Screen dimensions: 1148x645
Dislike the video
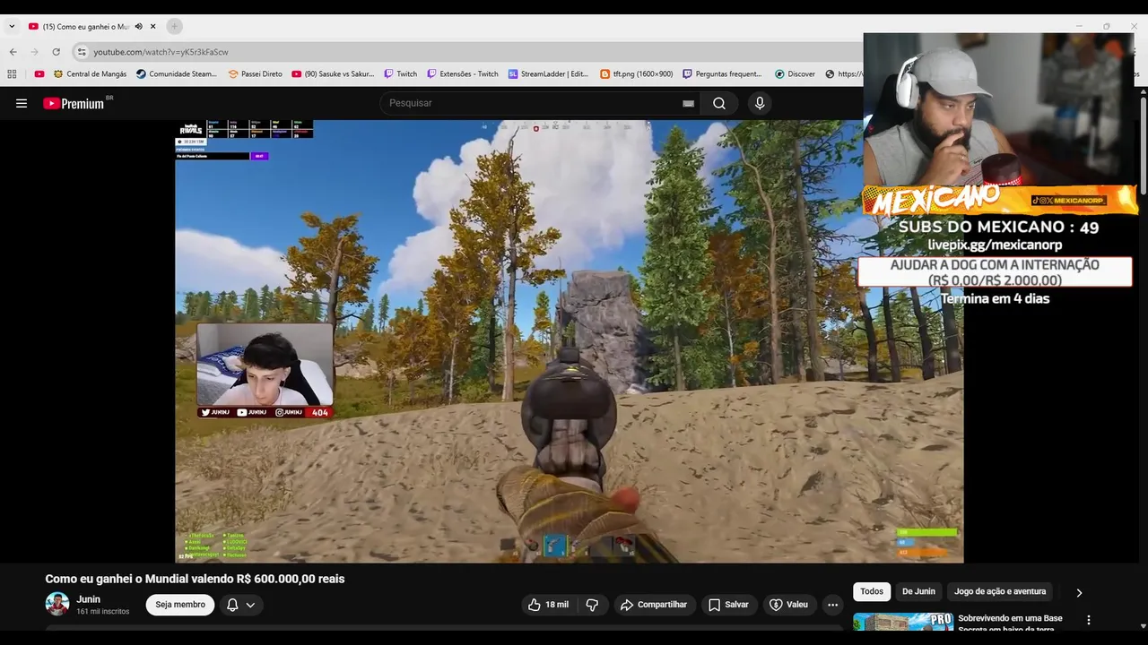coord(592,605)
